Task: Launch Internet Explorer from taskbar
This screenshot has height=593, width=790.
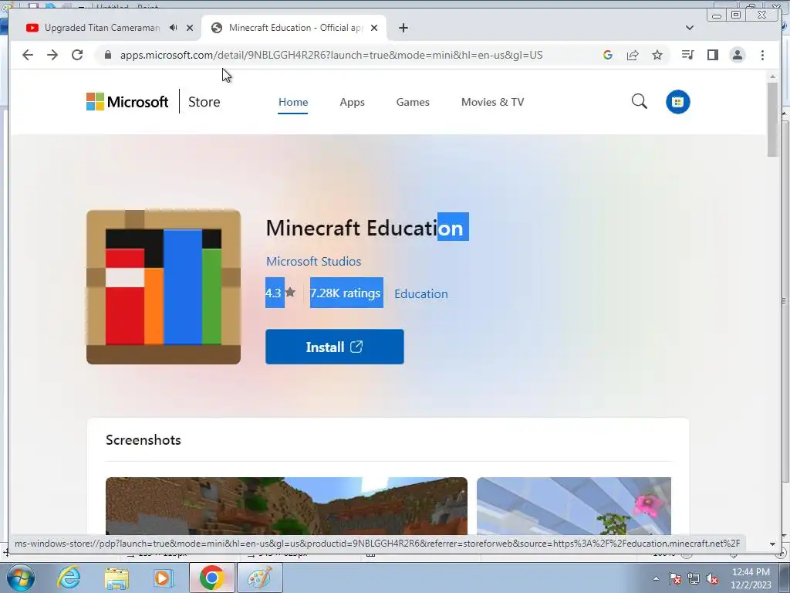Action: [69, 578]
